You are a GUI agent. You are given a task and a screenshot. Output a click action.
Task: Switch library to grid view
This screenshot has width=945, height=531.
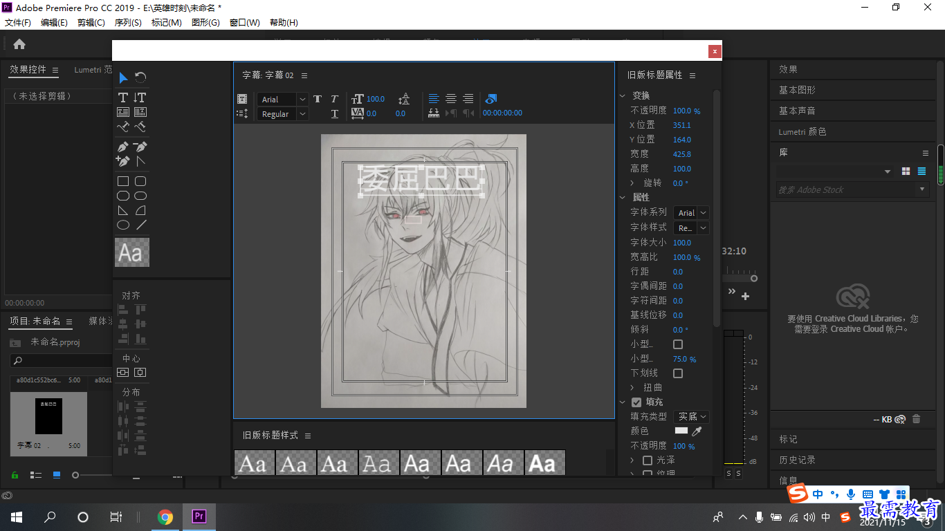pos(906,171)
